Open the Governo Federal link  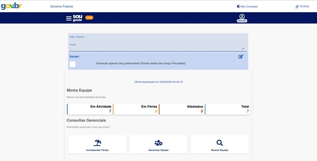tap(62, 6)
